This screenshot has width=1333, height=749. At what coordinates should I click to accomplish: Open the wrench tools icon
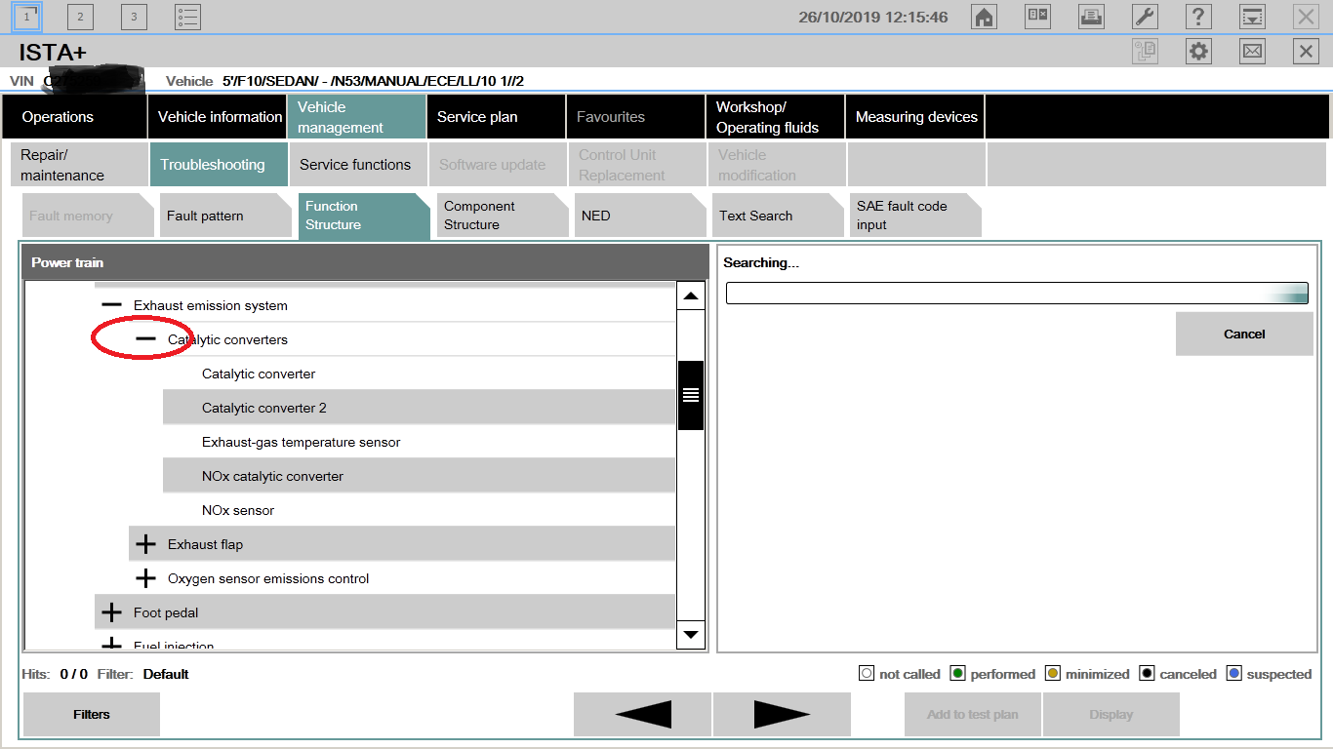pyautogui.click(x=1145, y=17)
